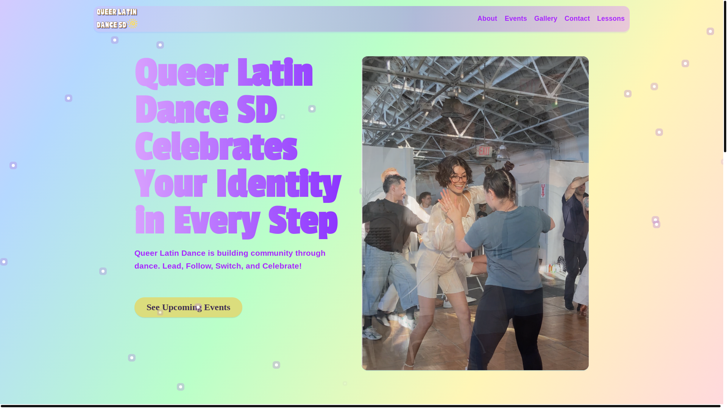Click the See Upcoming Events button
Viewport: 727px width, 408px height.
188,307
